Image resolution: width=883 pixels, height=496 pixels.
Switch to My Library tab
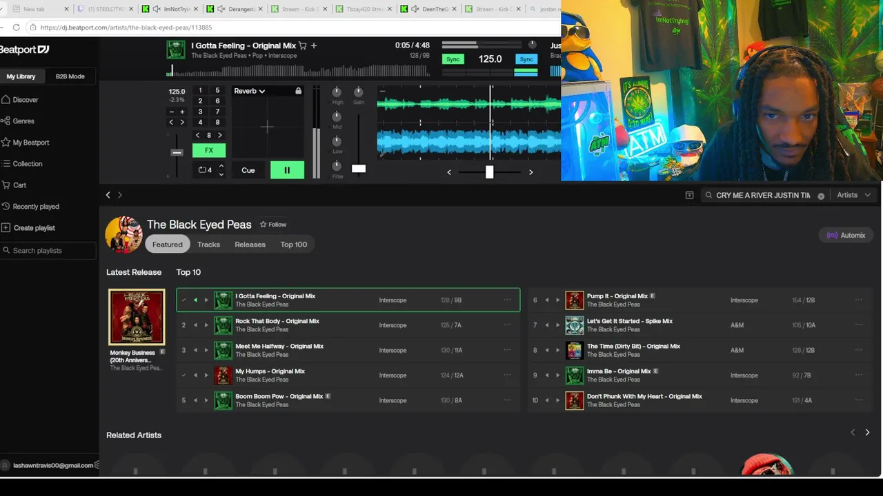[x=21, y=76]
